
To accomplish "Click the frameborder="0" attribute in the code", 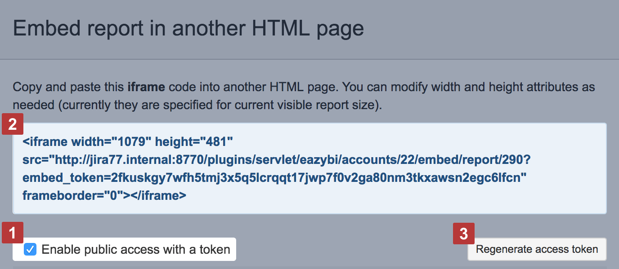I will tap(73, 195).
